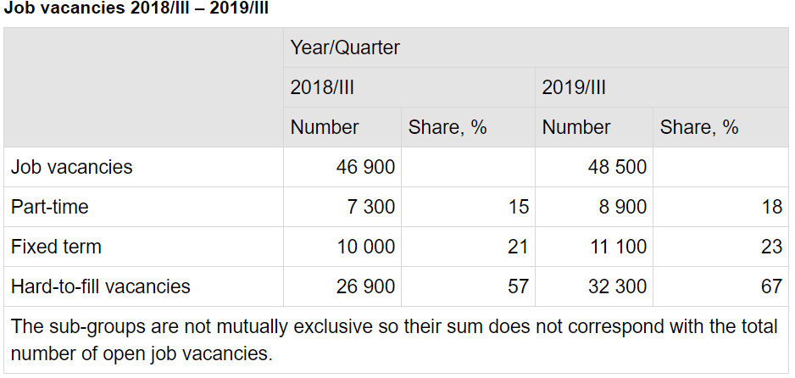795x378 pixels.
Task: Click the Fixed term value 11 100
Action: click(x=617, y=247)
